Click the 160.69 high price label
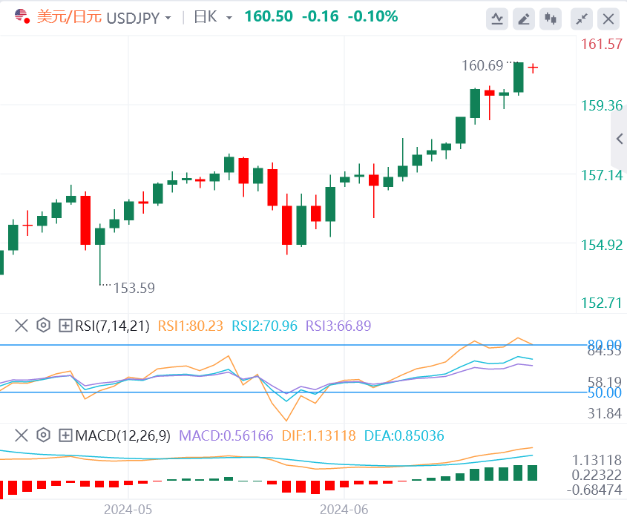Screen dimensions: 627x523 coord(482,65)
